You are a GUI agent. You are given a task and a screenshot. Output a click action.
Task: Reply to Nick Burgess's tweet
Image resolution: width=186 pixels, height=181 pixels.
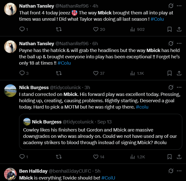(22, 157)
